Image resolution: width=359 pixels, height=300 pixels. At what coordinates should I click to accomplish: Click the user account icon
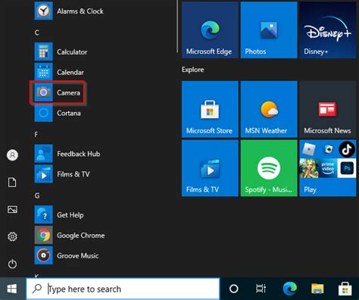pos(12,155)
